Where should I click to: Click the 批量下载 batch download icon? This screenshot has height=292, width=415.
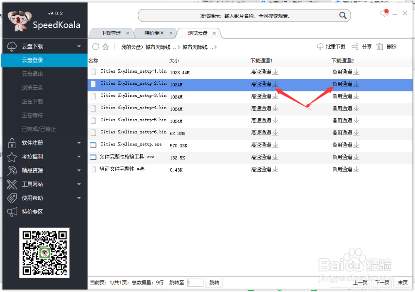(320, 47)
